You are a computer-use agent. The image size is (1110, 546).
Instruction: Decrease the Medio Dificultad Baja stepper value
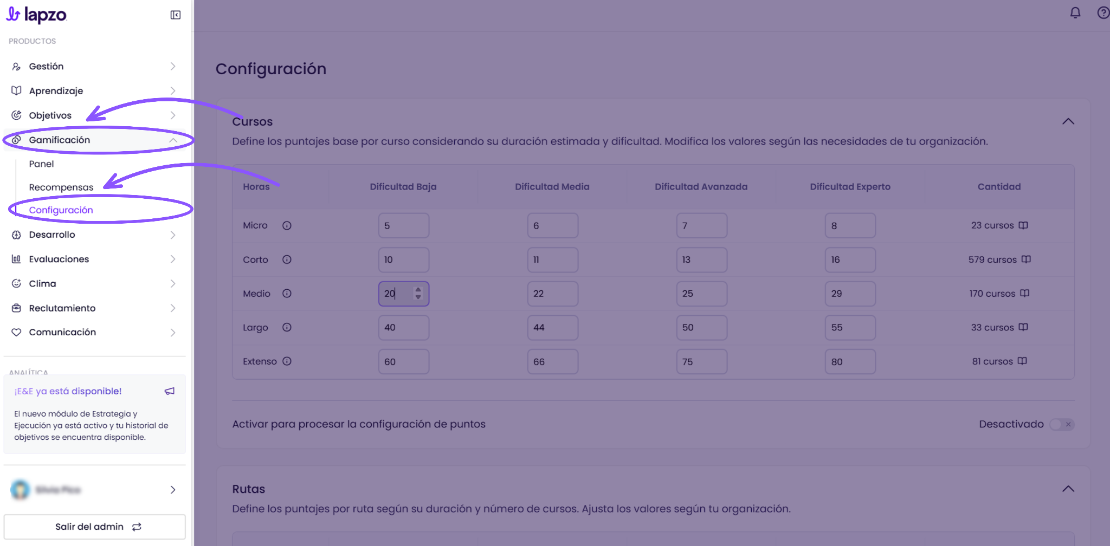pos(418,297)
